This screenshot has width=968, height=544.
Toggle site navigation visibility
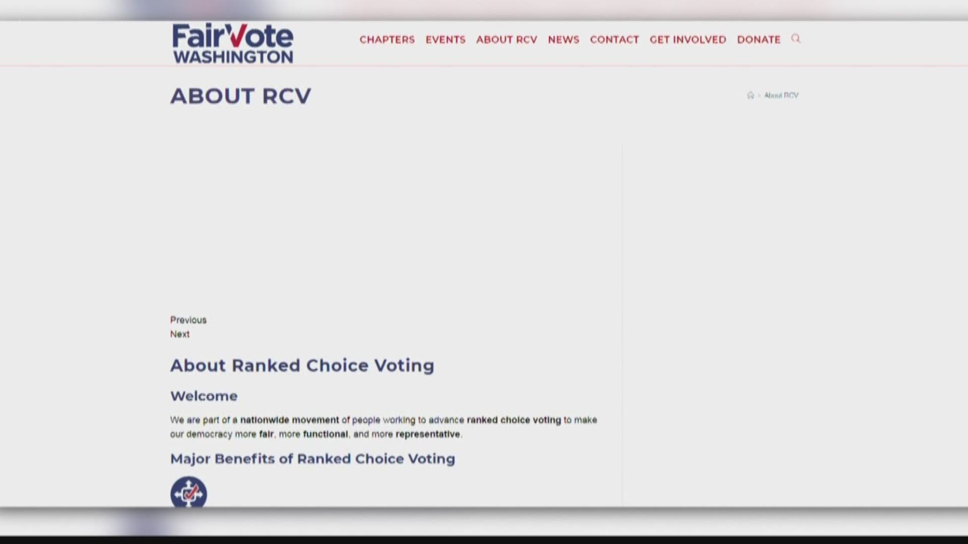pyautogui.click(x=797, y=38)
